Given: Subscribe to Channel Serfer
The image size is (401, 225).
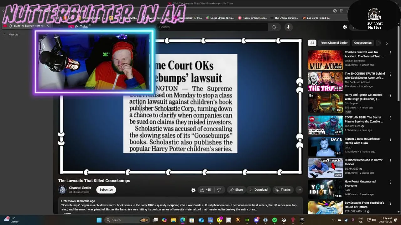Looking at the screenshot, I should click(x=106, y=190).
